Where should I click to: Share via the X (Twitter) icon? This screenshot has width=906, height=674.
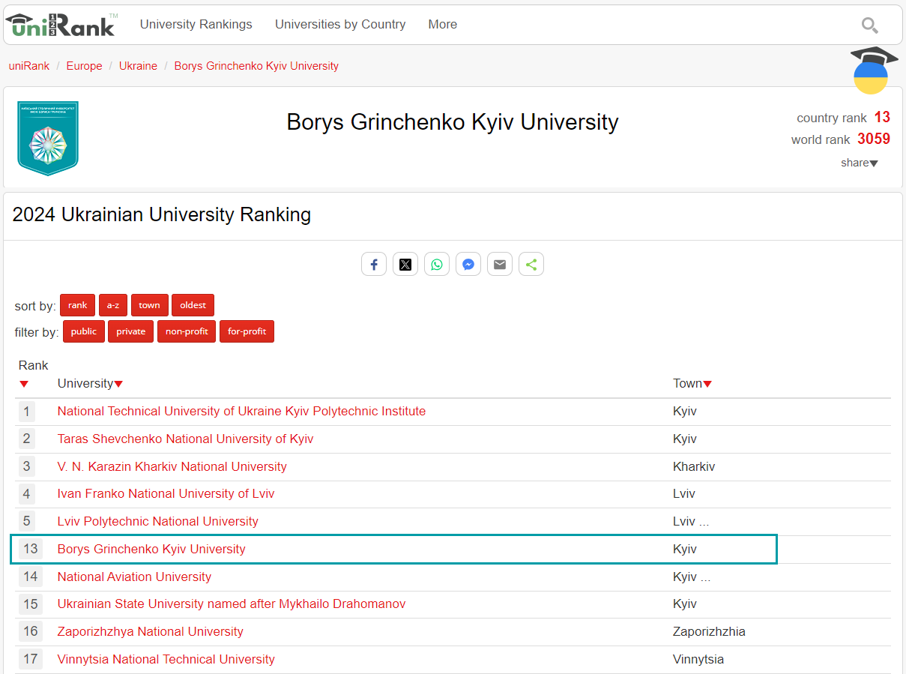click(405, 265)
